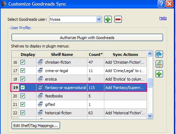
Task: Click sync action Add 'Erotica' to colum...
Action: [x=125, y=79]
